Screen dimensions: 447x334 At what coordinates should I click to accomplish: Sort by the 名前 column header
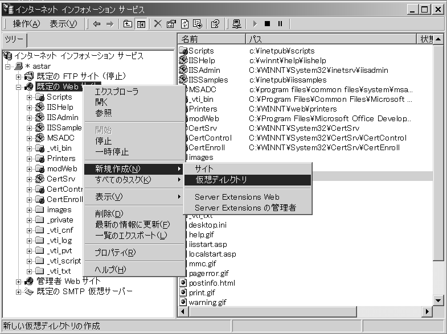pos(211,39)
